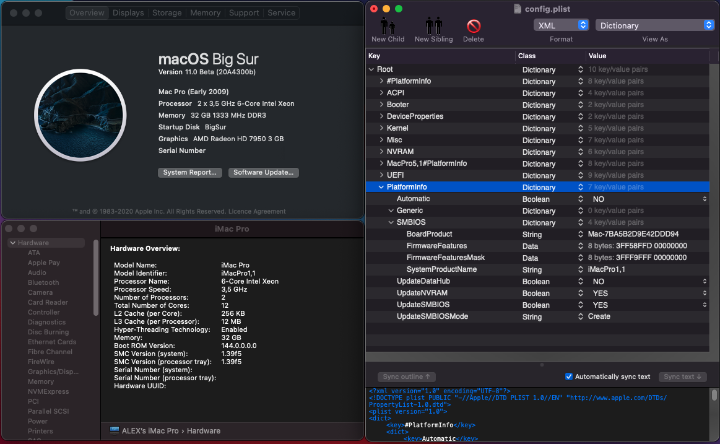Switch to the Service tab

click(282, 13)
